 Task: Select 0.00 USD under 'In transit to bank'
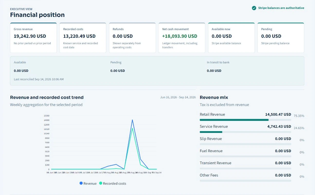(214, 71)
